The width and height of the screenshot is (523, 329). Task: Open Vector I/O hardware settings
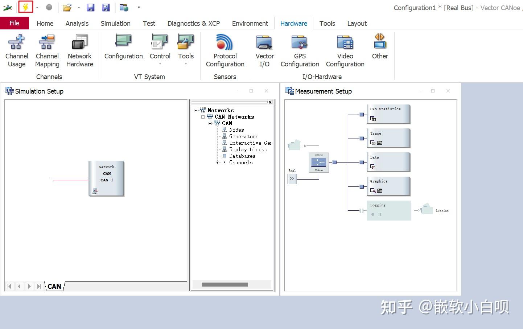(x=264, y=51)
